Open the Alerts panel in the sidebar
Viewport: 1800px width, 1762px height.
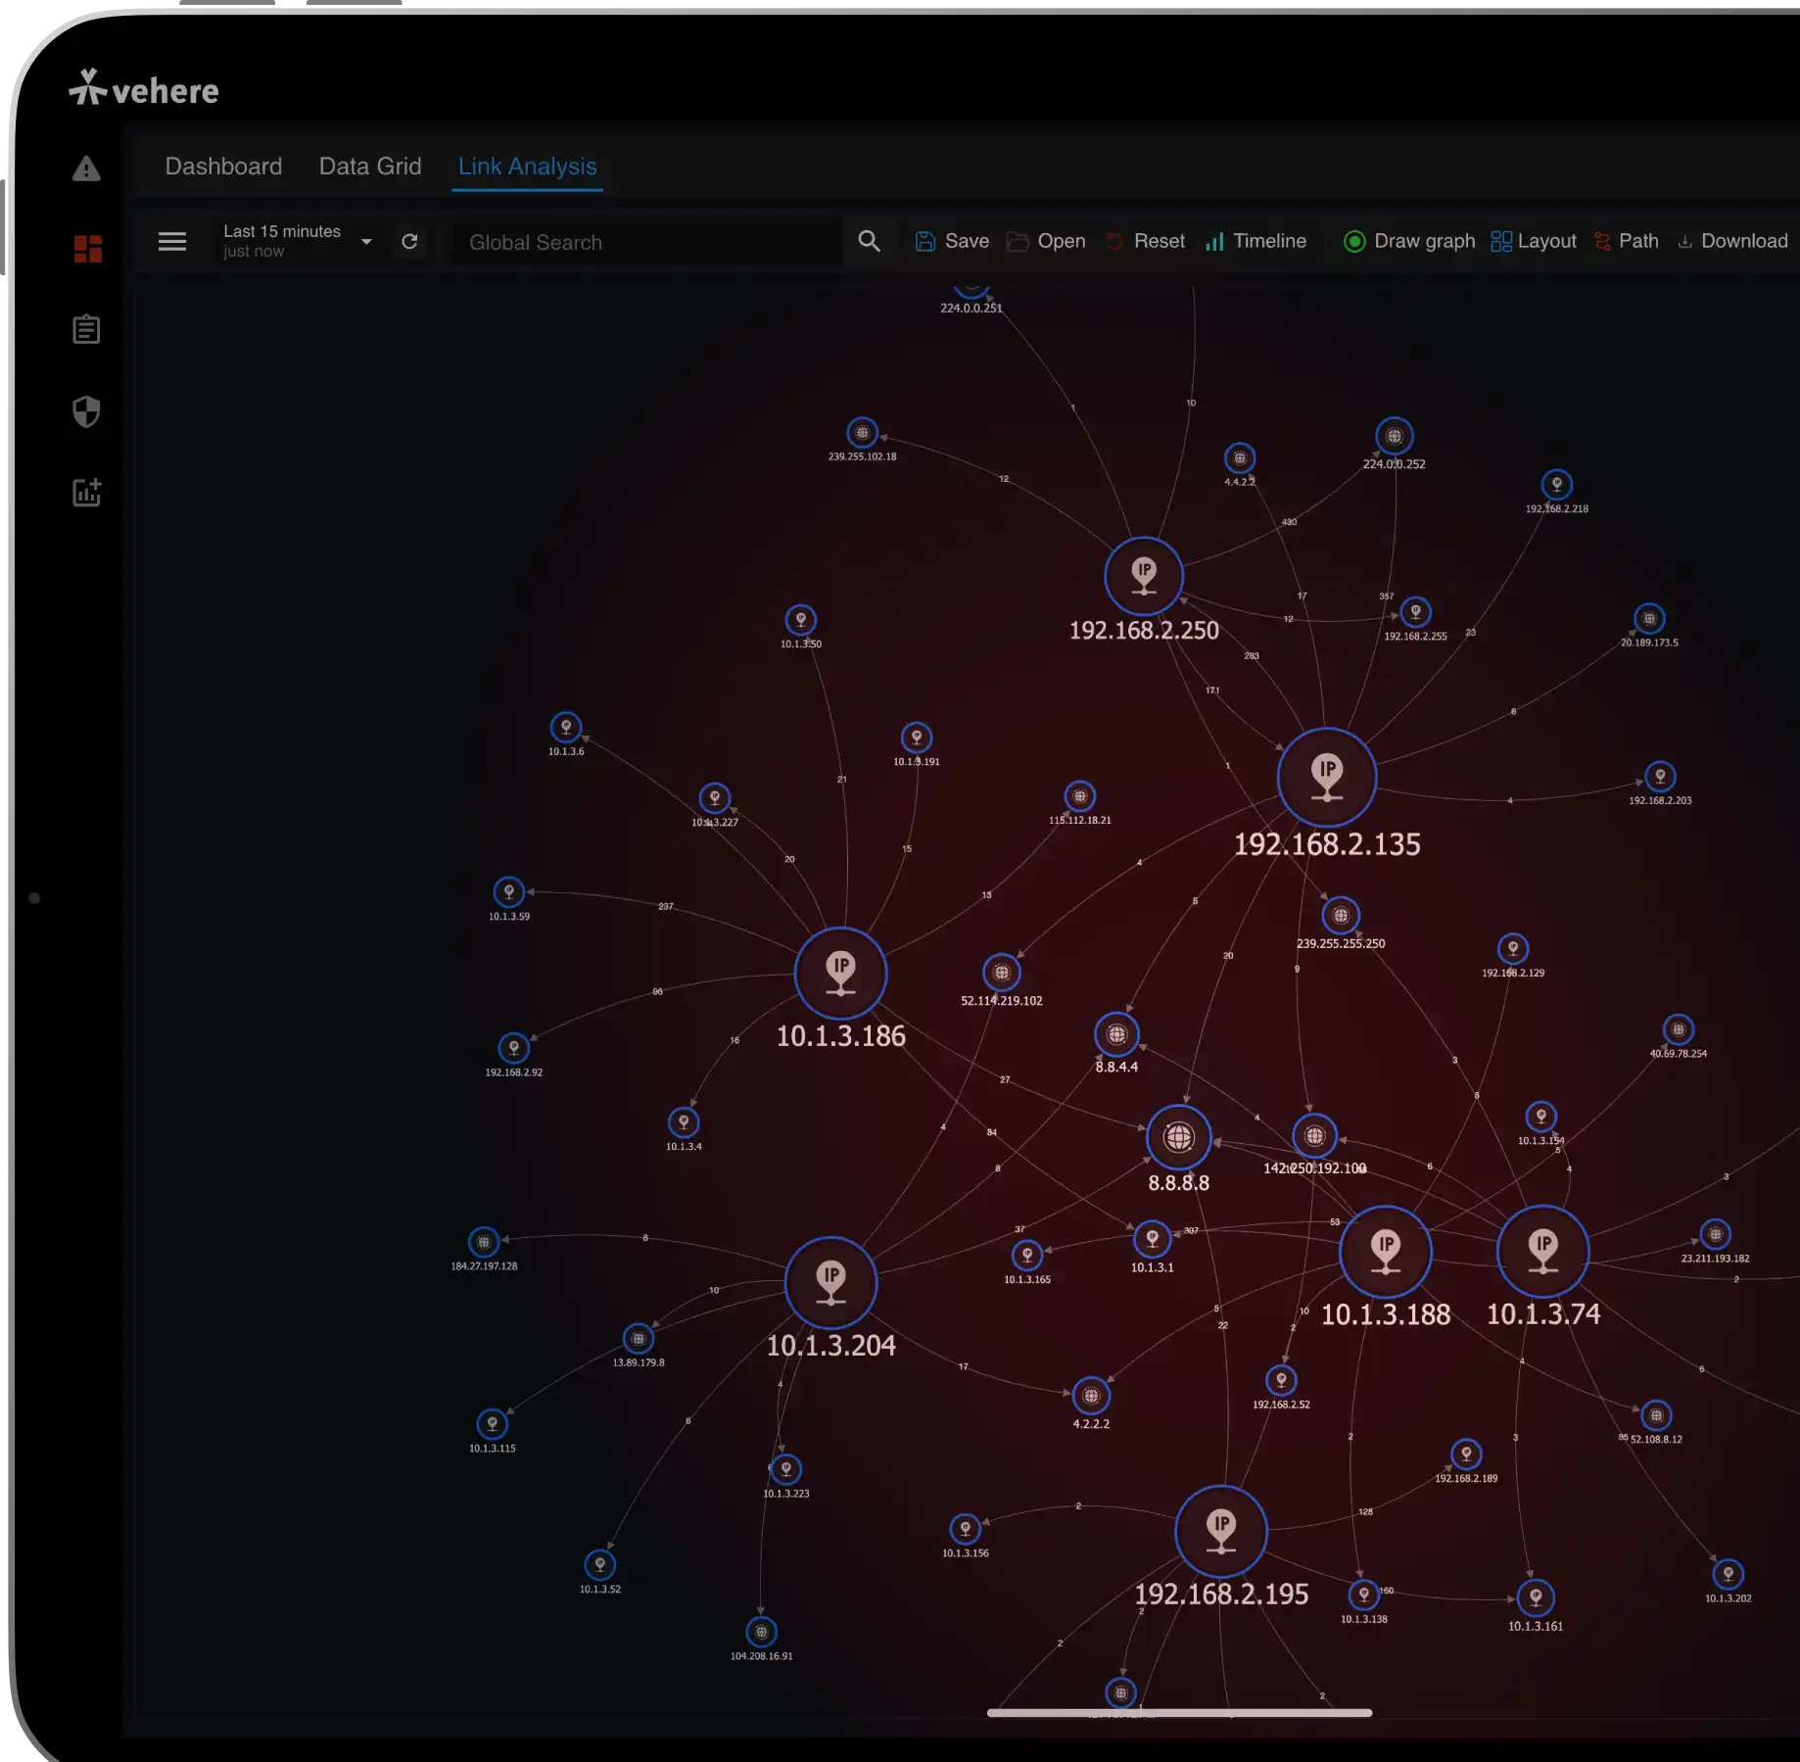click(x=87, y=168)
